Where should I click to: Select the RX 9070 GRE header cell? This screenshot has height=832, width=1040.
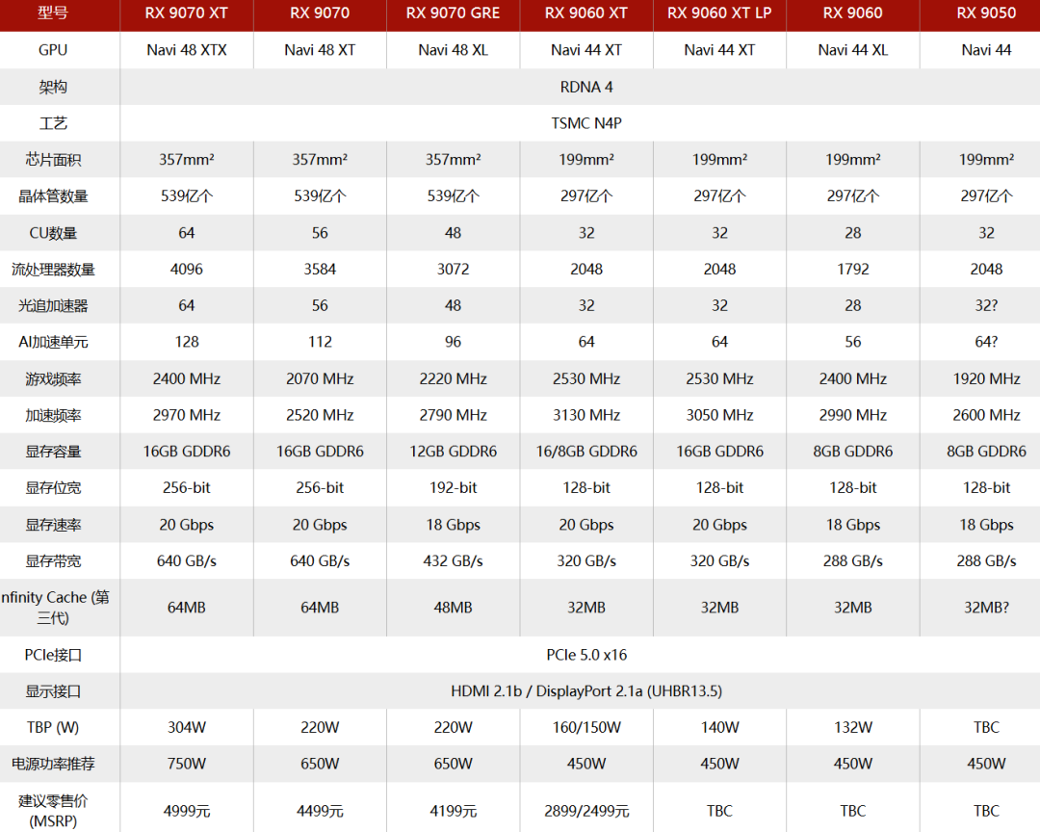[x=453, y=13]
